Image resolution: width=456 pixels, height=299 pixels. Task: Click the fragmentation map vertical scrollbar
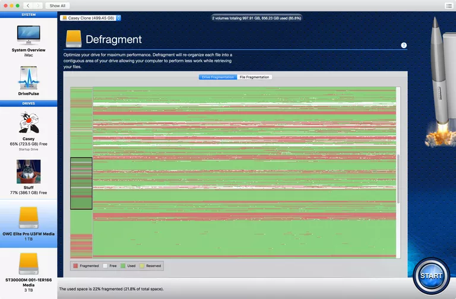point(398,178)
